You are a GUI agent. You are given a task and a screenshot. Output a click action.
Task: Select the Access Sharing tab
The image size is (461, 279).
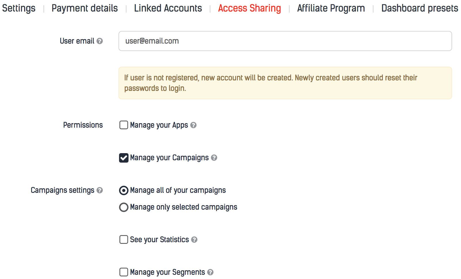pos(250,8)
